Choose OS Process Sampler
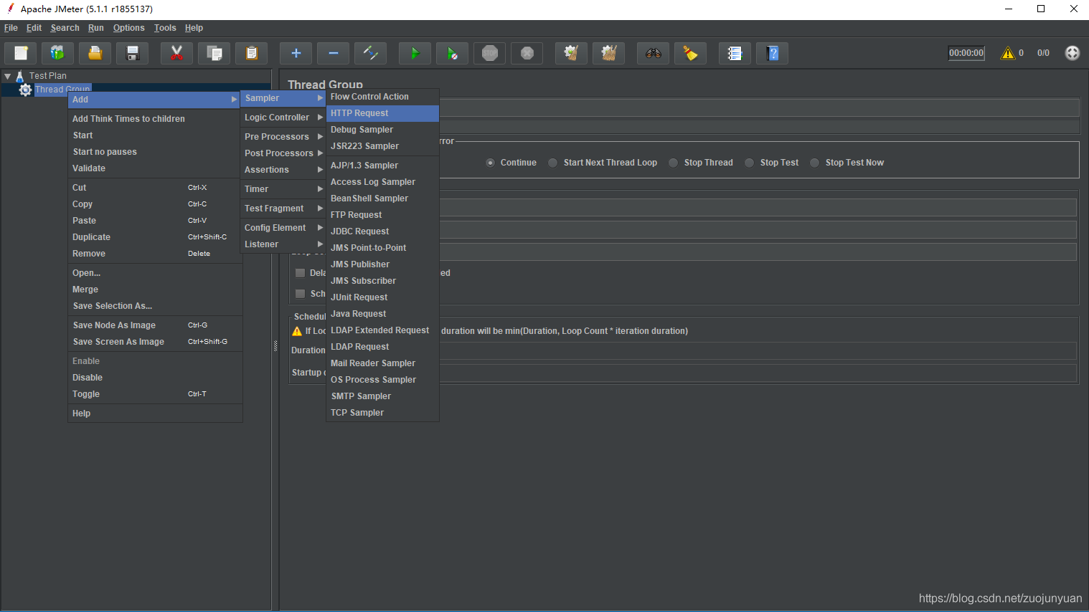Viewport: 1089px width, 612px height. point(382,380)
